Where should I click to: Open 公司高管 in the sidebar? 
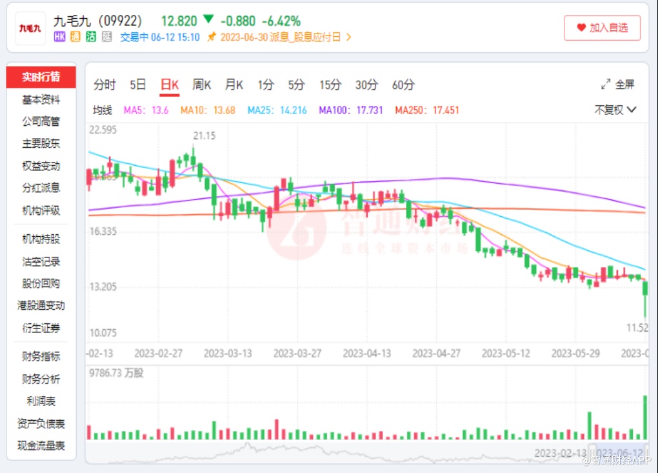[41, 121]
